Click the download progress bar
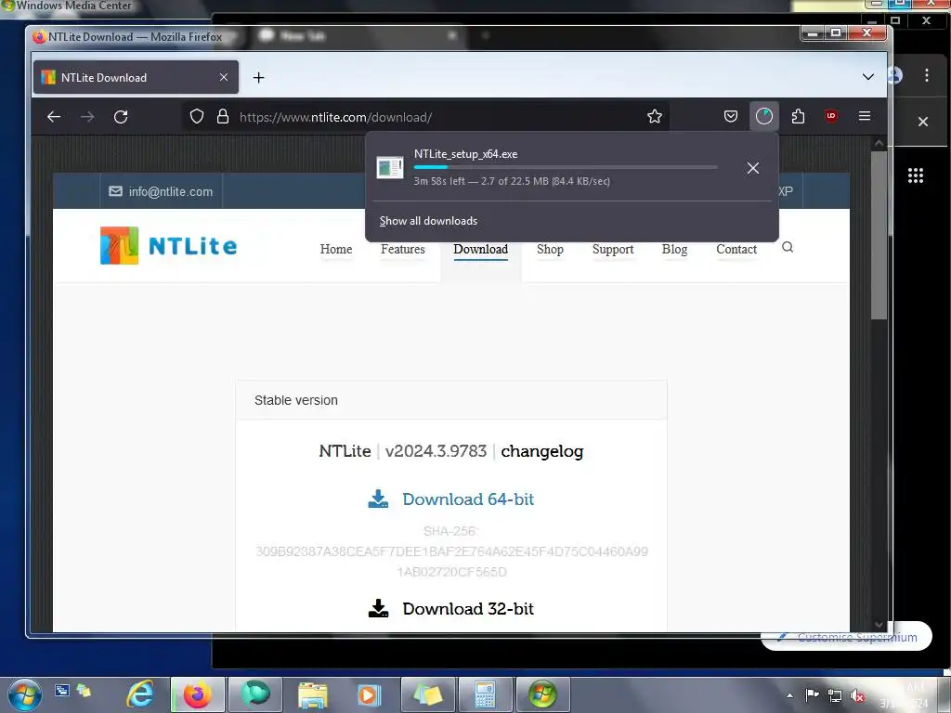The height and width of the screenshot is (713, 951). (x=566, y=167)
